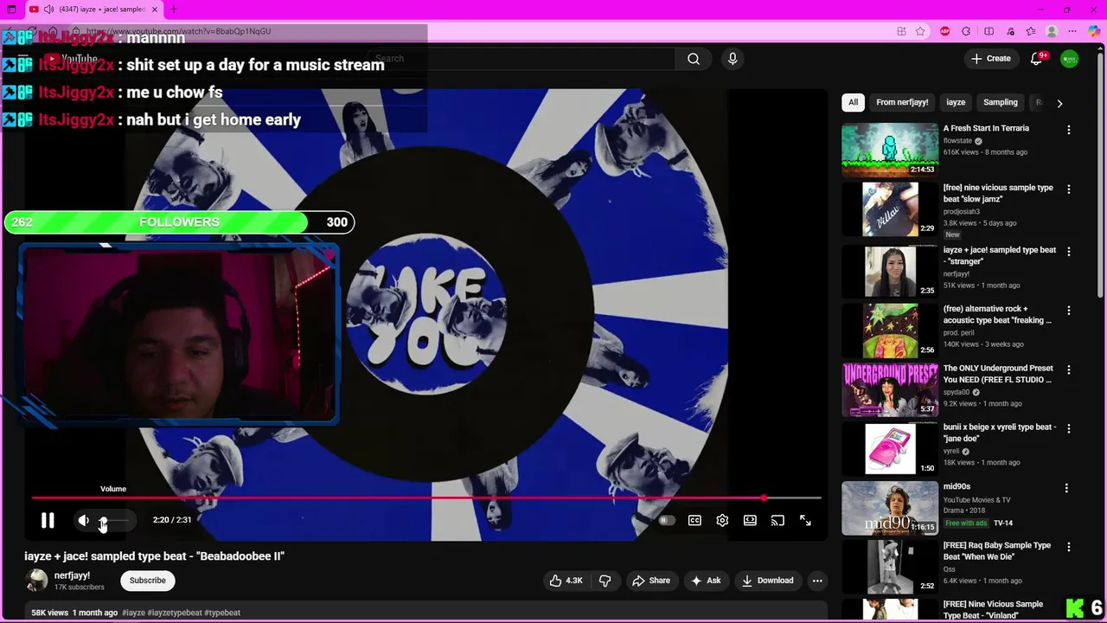
Task: Open browser profile avatar icon
Action: (x=1052, y=31)
